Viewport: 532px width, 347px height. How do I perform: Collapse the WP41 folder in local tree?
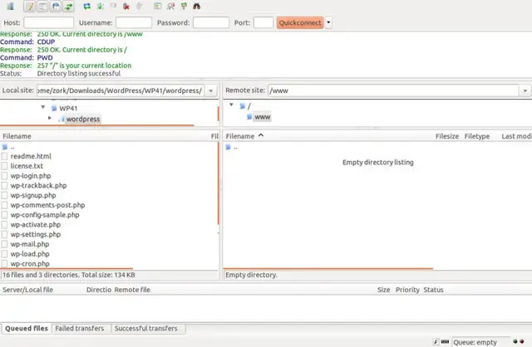(43, 107)
